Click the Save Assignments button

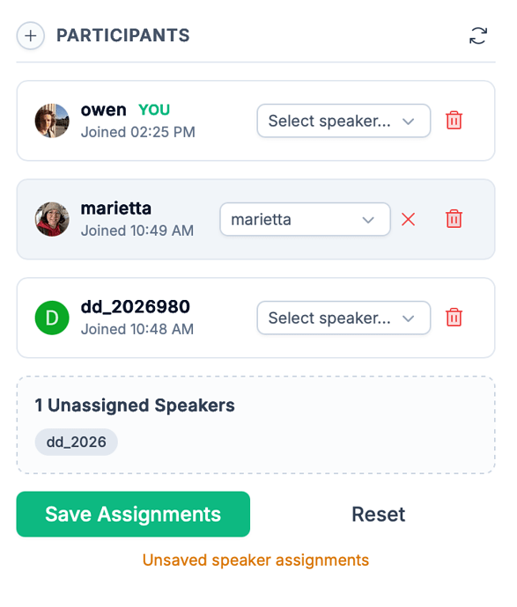(x=133, y=514)
